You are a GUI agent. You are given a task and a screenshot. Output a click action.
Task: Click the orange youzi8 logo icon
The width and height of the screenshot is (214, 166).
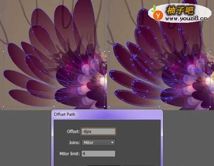tap(158, 15)
